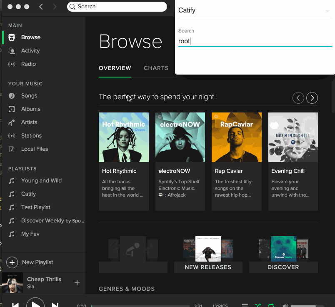Click the Cheap Thrills song title
Image resolution: width=335 pixels, height=307 pixels.
click(44, 279)
